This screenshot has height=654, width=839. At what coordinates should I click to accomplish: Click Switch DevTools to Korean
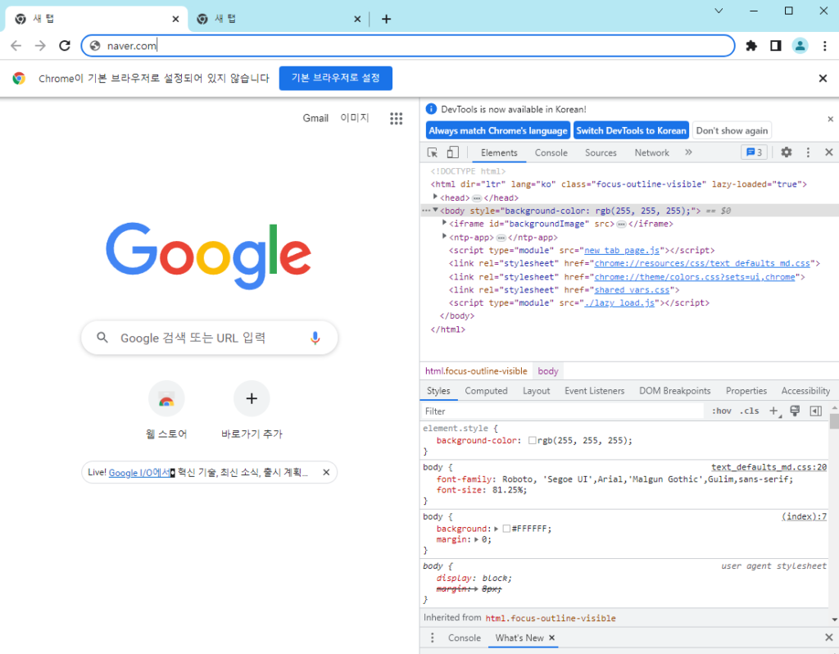pos(631,130)
